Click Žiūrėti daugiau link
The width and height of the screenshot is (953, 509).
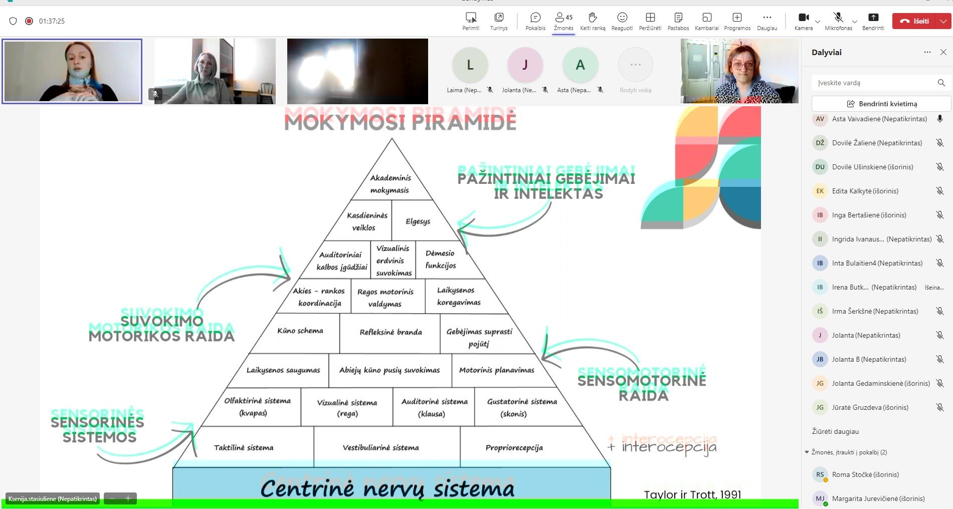click(835, 431)
